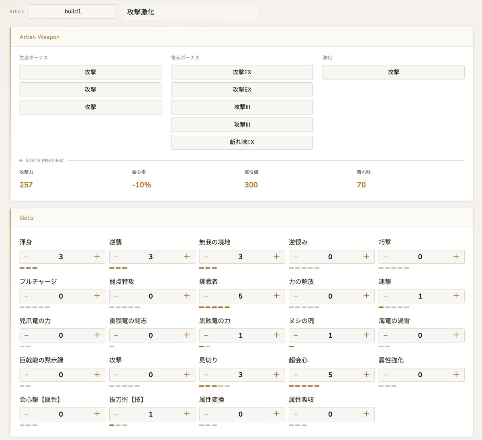Increase 渾身 skill level with plus
The width and height of the screenshot is (482, 440).
(97, 257)
